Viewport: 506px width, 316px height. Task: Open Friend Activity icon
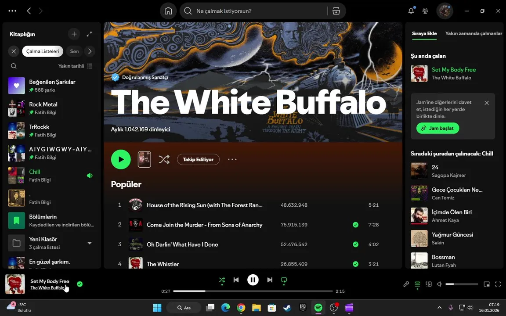(425, 11)
